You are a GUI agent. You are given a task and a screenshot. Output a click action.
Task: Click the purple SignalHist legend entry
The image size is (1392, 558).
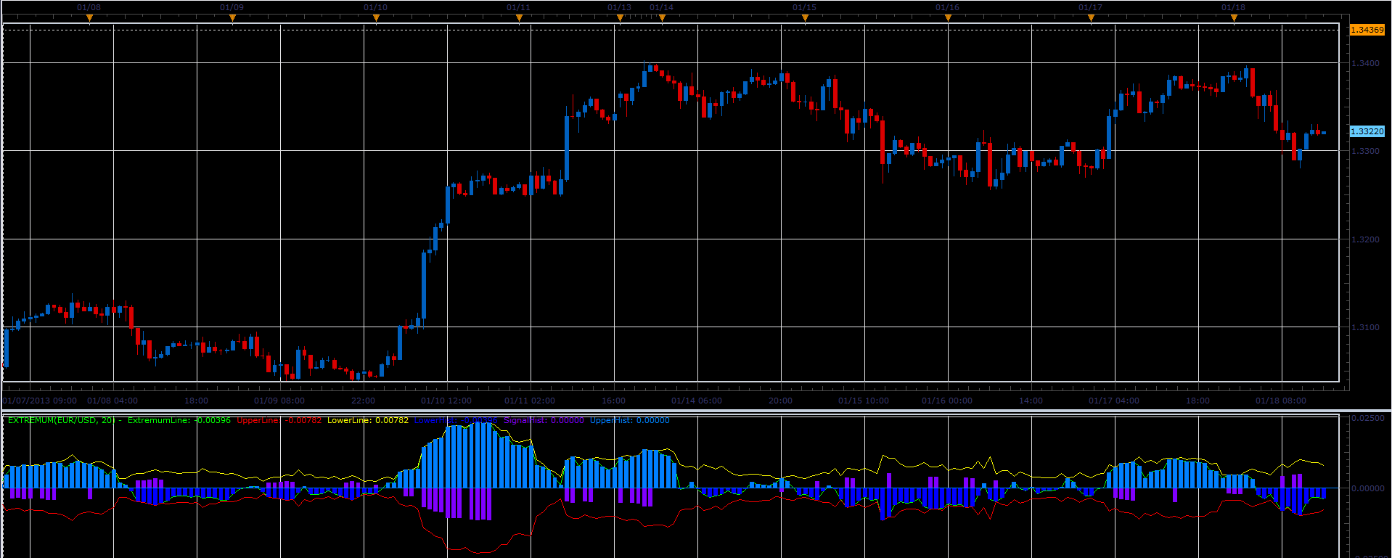click(x=544, y=420)
